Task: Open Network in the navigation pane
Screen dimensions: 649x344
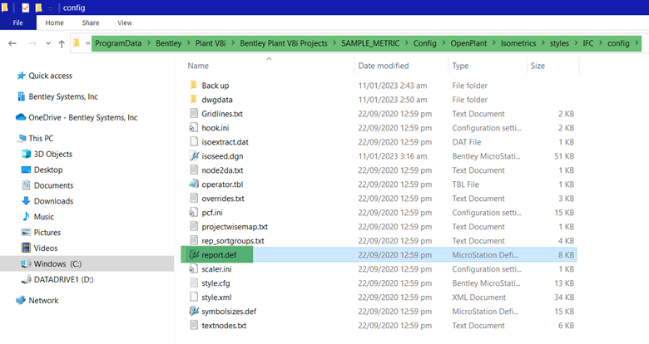Action: 43,301
